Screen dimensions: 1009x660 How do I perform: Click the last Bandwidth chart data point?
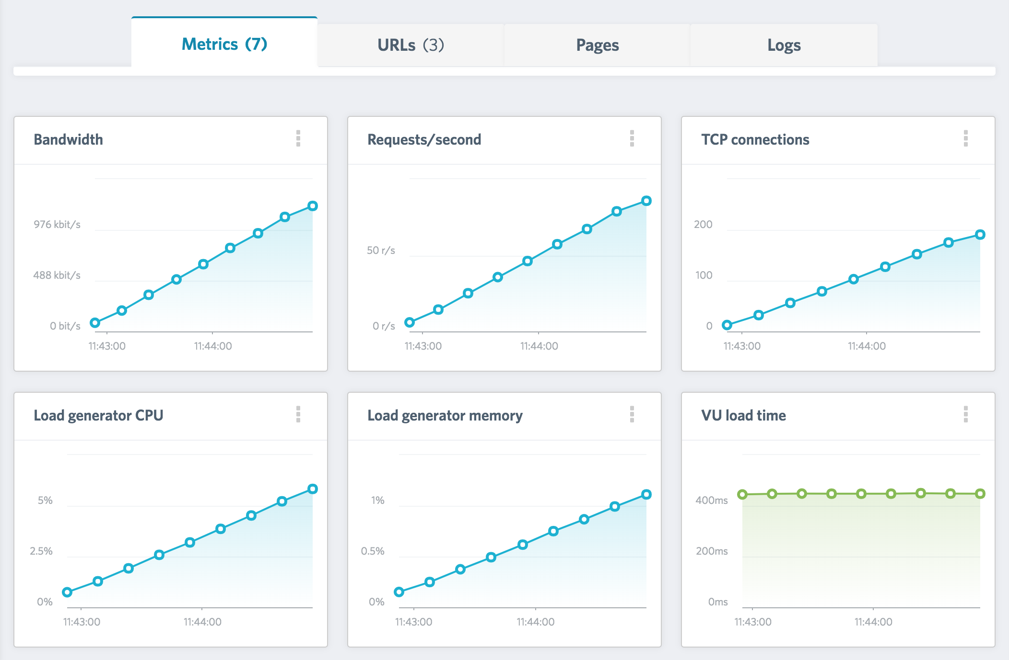(313, 206)
